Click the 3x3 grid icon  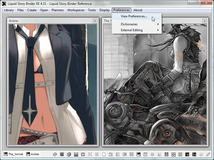[62, 154]
